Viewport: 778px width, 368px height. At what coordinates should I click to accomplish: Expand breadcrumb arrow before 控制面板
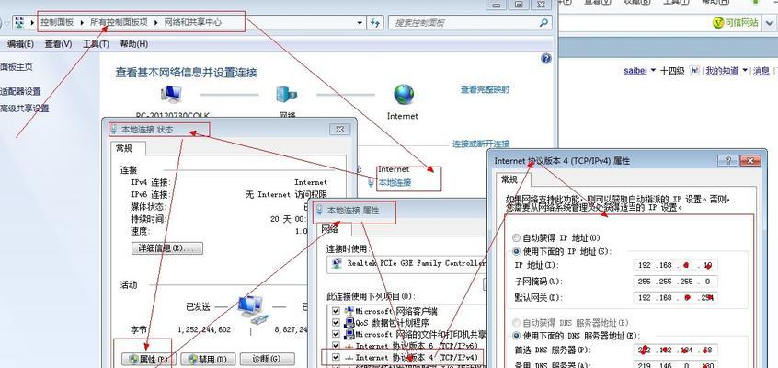(33, 22)
